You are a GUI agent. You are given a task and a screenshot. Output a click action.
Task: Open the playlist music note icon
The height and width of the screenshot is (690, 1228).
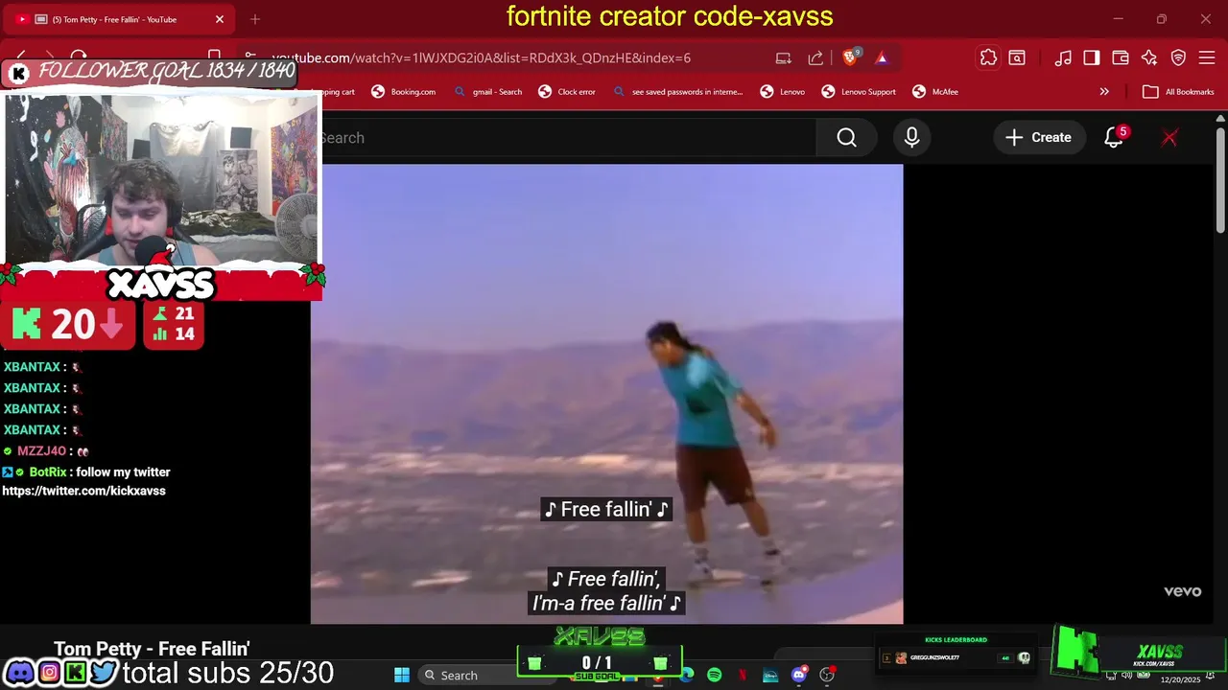(x=1062, y=57)
